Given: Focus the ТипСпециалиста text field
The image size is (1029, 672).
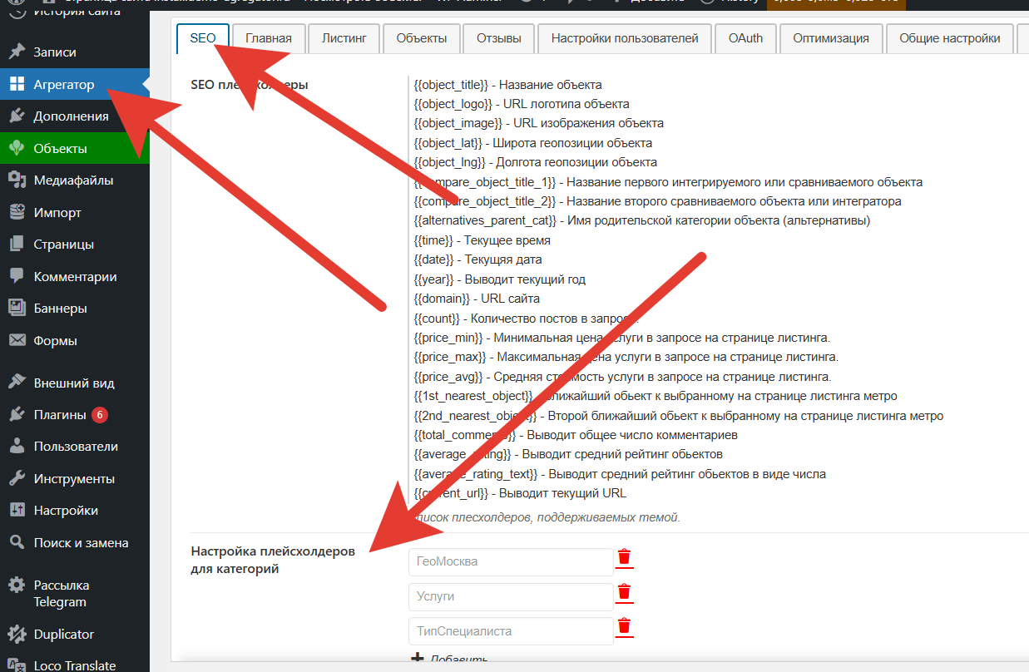Looking at the screenshot, I should coord(510,631).
